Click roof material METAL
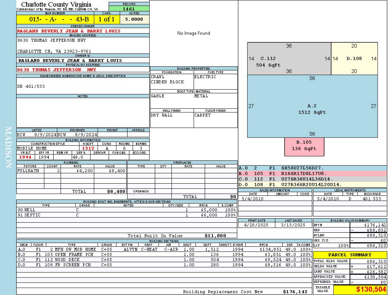 (x=201, y=96)
